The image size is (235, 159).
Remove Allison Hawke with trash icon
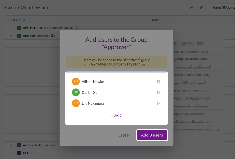click(x=159, y=82)
